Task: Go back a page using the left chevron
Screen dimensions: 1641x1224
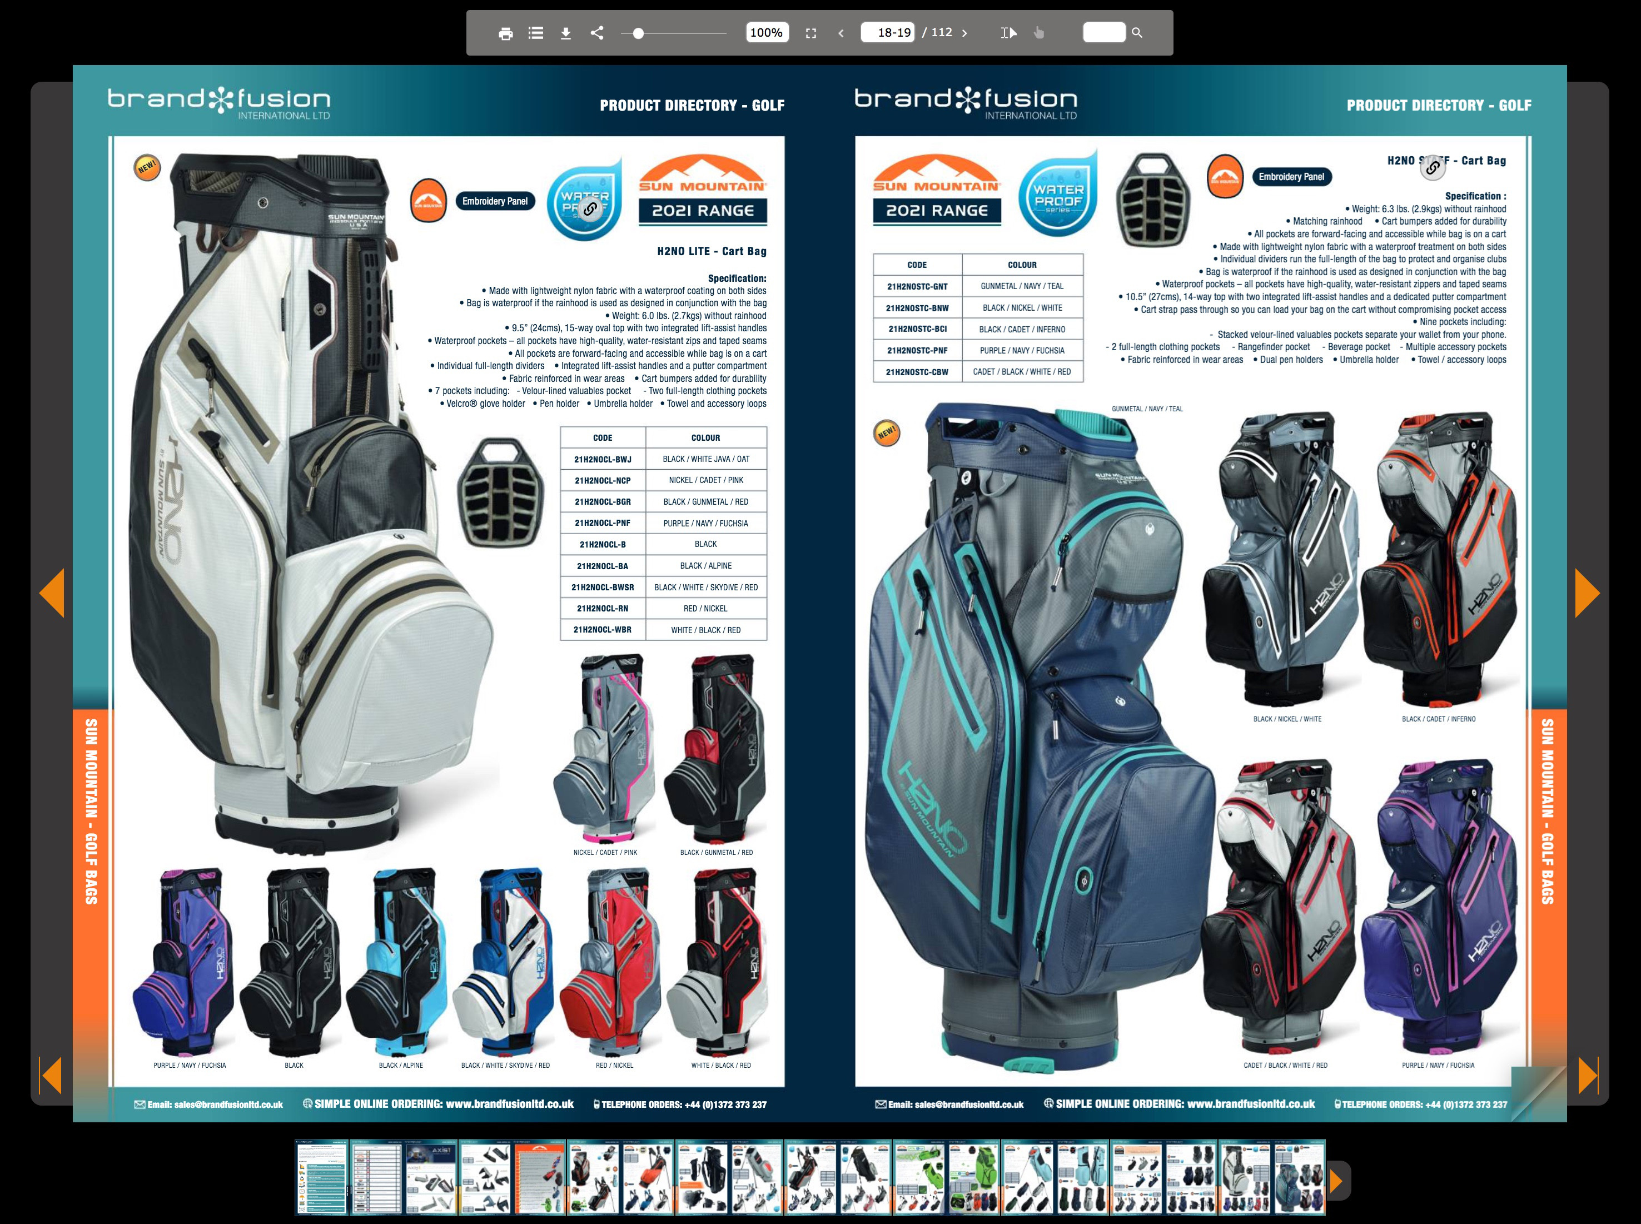Action: coord(841,33)
